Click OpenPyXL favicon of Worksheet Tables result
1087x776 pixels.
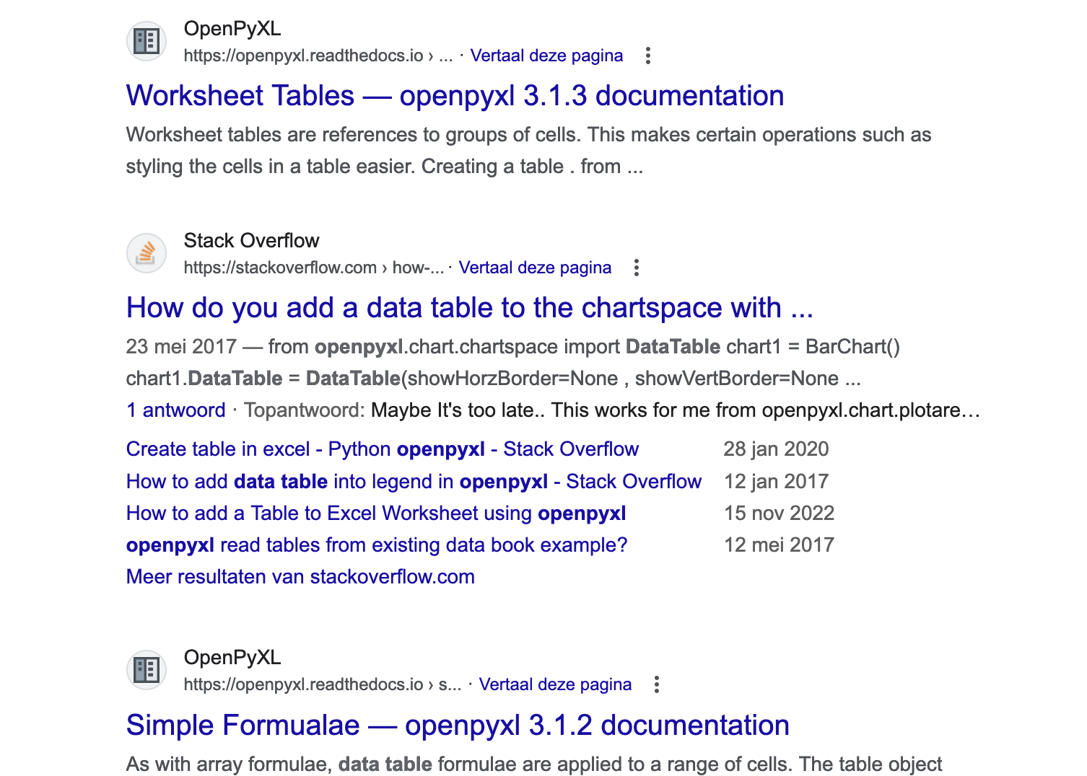click(x=147, y=41)
